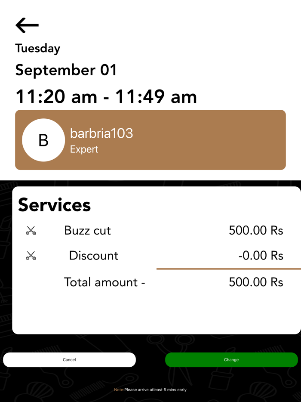Viewport: 301px width, 402px height.
Task: Click the Expert label under barbria103
Action: tap(84, 149)
